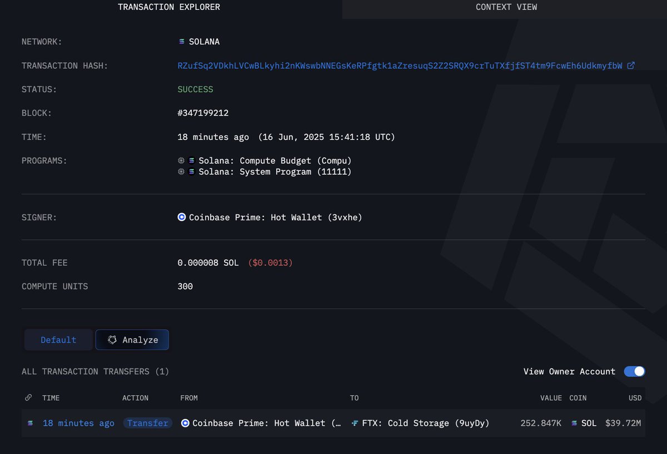
Task: Click the total fee 0.000008 SOL value
Action: coord(208,263)
